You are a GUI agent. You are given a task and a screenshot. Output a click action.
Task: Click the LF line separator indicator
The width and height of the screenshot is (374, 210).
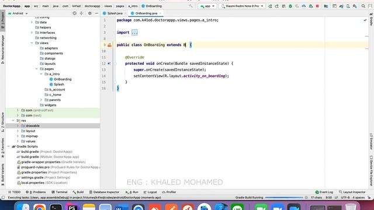click(336, 198)
